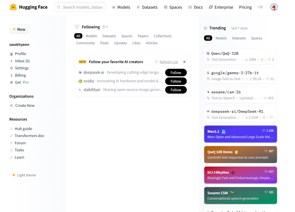
Task: Follow deepseek-ai
Action: point(176,73)
